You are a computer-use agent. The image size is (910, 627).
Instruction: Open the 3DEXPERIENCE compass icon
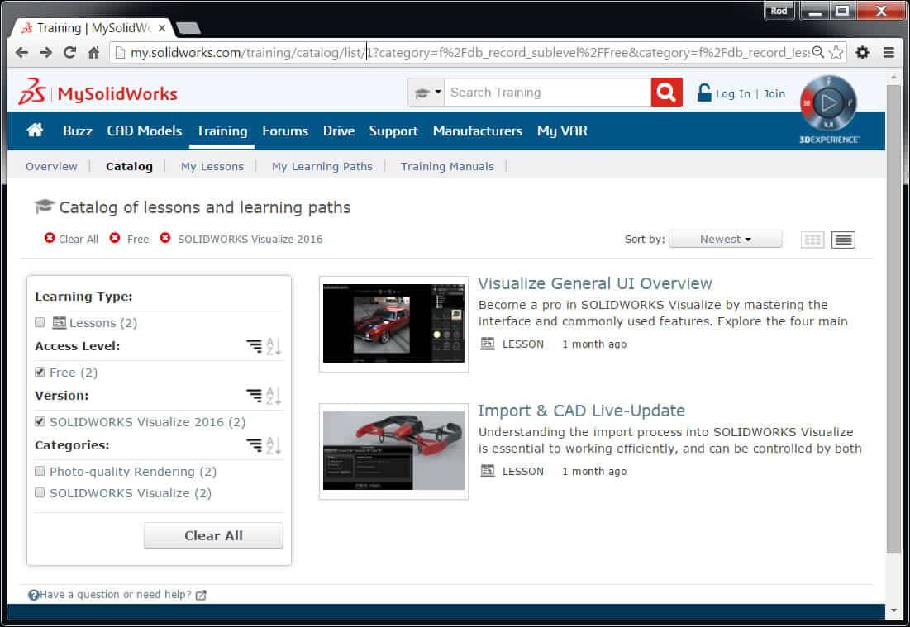(828, 103)
